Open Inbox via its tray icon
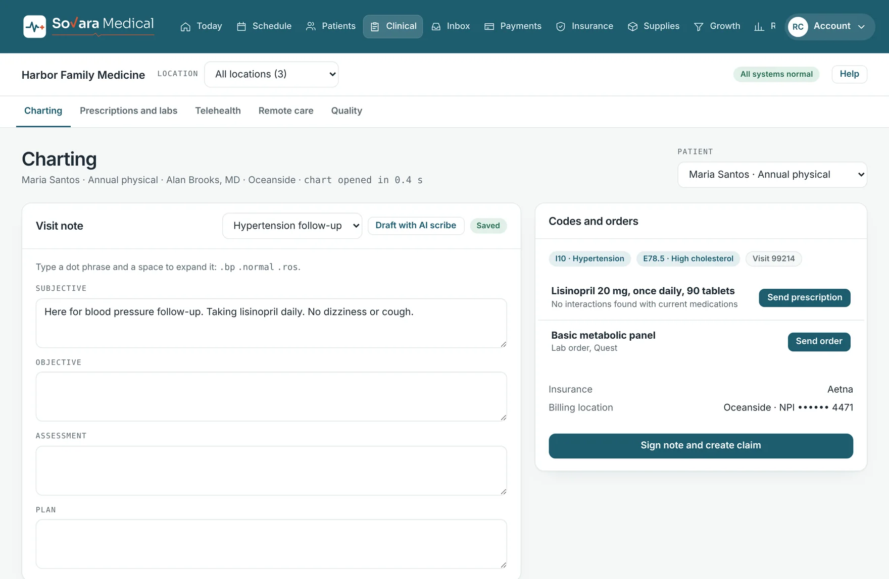This screenshot has height=579, width=889. pyautogui.click(x=436, y=26)
